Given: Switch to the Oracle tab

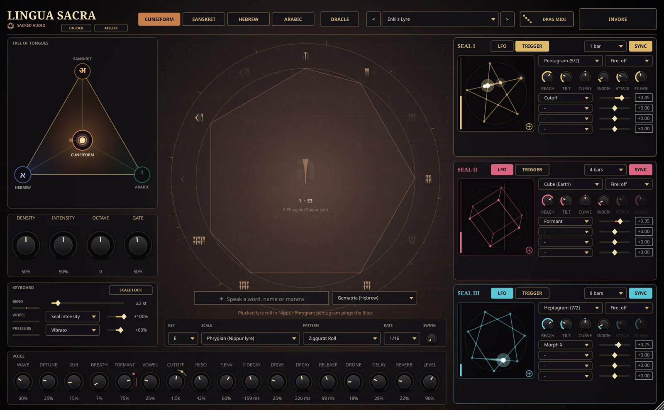Looking at the screenshot, I should [339, 19].
